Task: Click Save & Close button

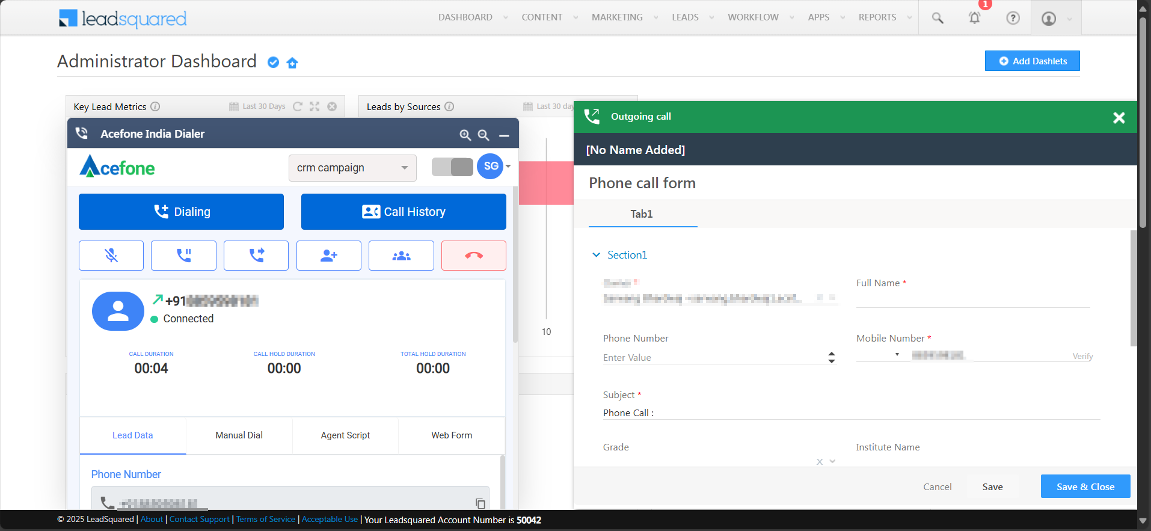Action: coord(1085,486)
